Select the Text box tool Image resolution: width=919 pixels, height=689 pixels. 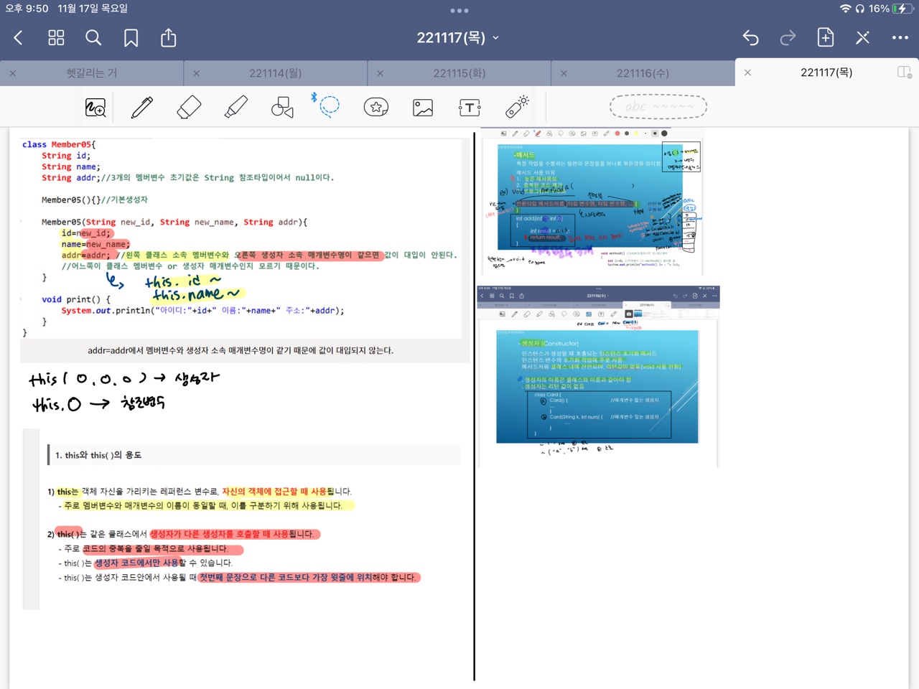click(470, 108)
